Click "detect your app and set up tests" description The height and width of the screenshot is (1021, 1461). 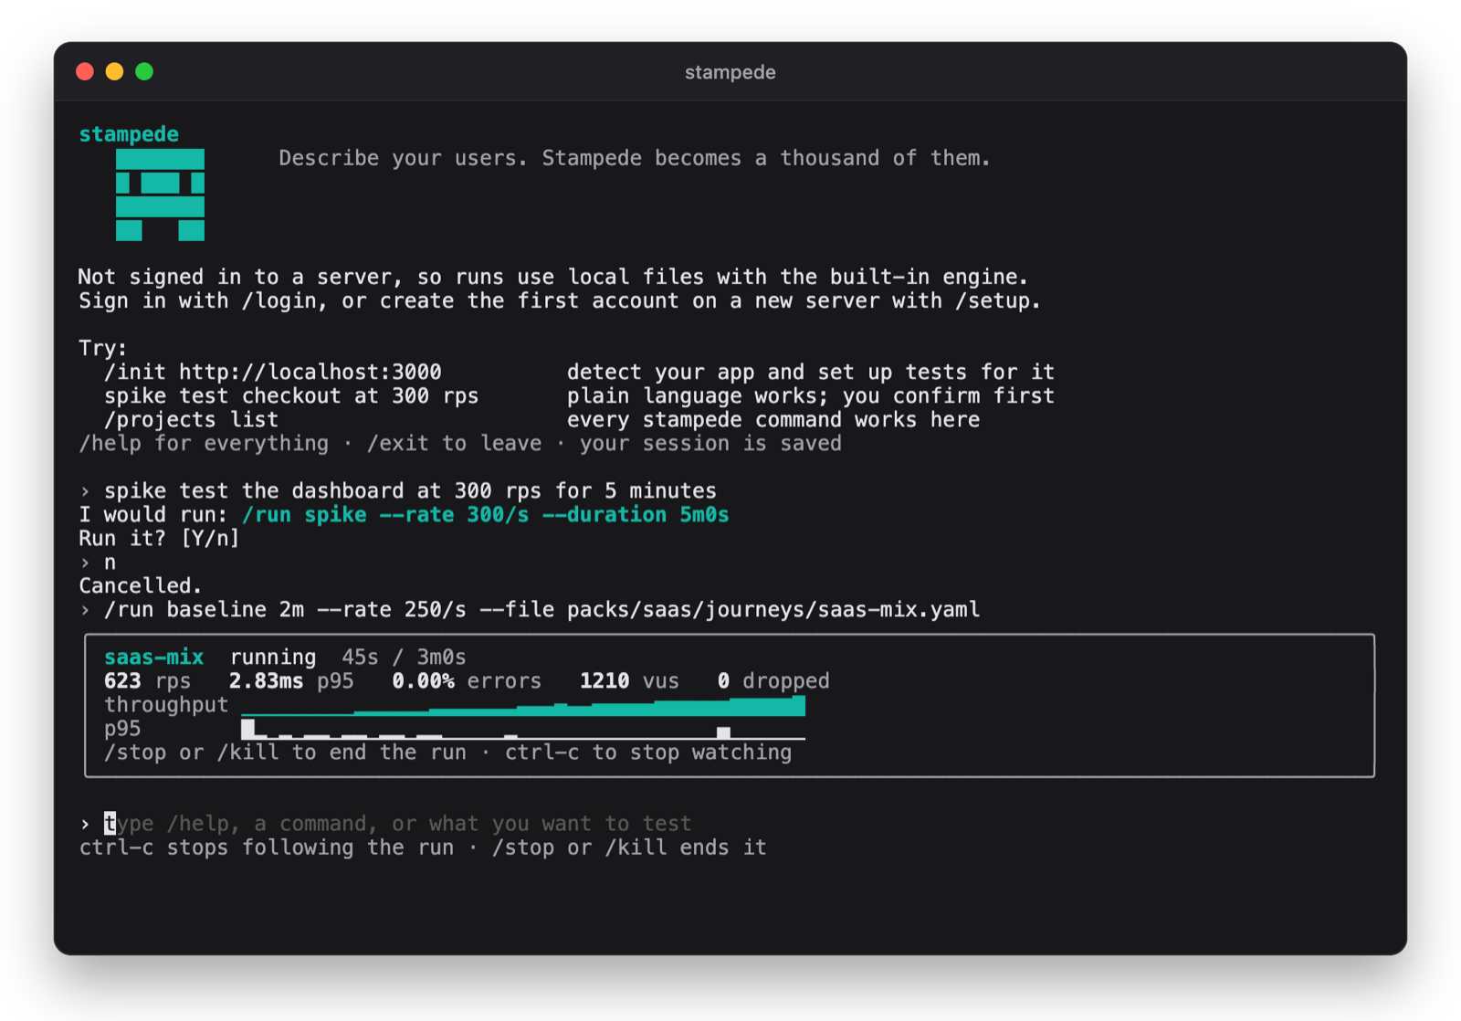(x=811, y=373)
